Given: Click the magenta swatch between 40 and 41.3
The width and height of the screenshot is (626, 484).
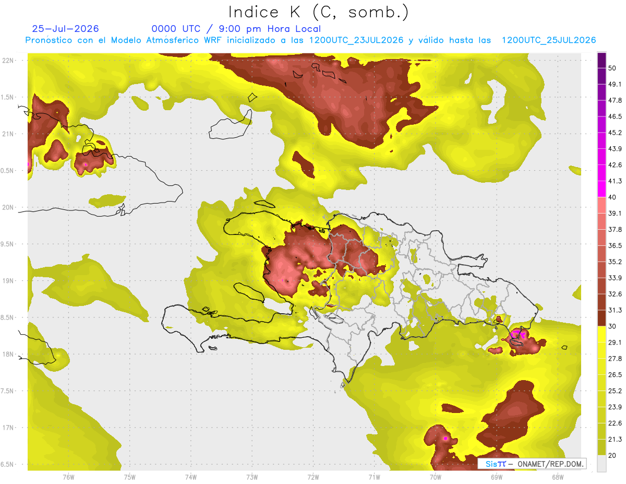Looking at the screenshot, I should click(x=601, y=189).
